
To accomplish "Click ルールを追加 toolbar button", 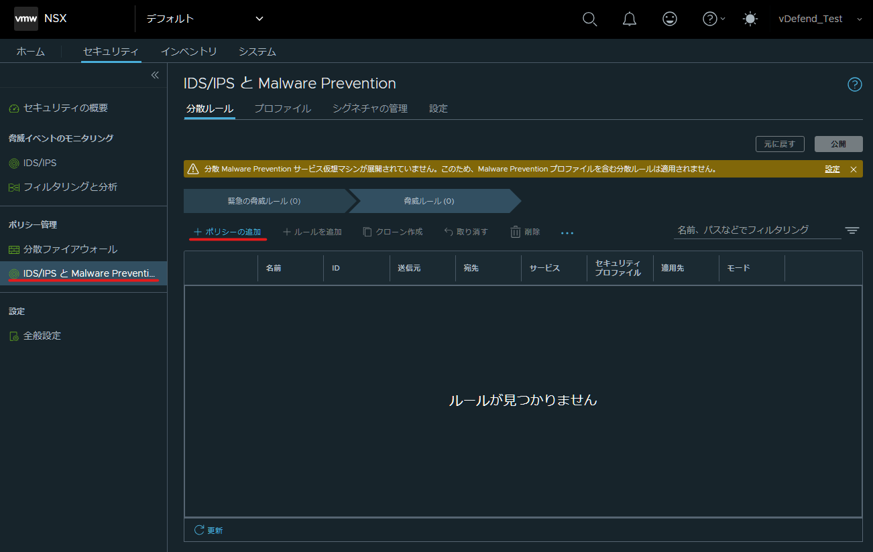I will tap(312, 232).
